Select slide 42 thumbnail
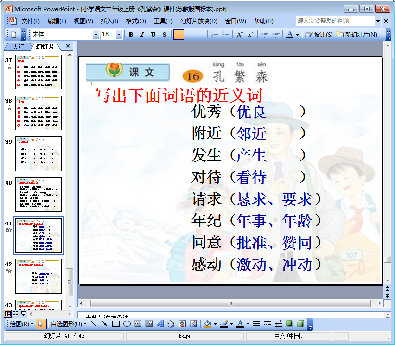Viewport: 395px width, 345px height. tap(38, 276)
